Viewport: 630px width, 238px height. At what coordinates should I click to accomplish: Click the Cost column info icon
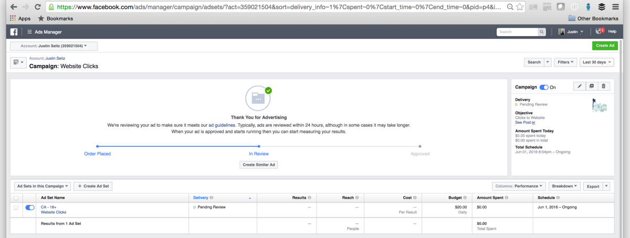415,198
